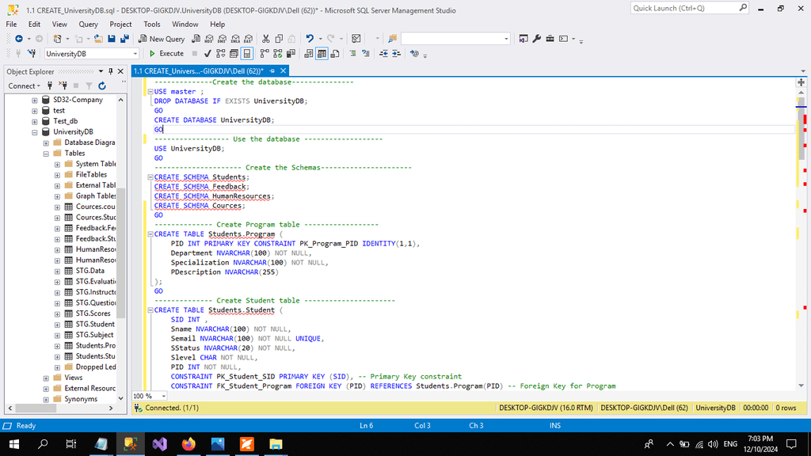Click the Find in Files icon

tap(392, 39)
